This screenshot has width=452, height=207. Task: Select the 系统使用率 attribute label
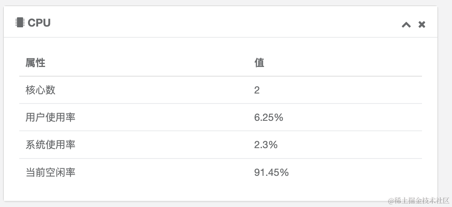tap(50, 145)
